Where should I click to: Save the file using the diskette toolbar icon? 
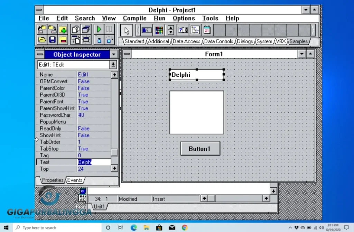53,39
